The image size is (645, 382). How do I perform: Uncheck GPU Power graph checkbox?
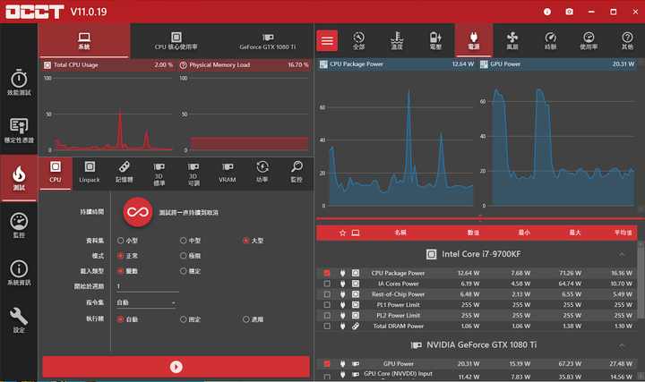[x=327, y=364]
